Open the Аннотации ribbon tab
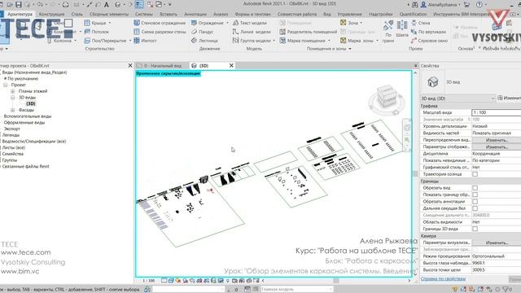Screen dimensions: 521x293 [x=195, y=15]
